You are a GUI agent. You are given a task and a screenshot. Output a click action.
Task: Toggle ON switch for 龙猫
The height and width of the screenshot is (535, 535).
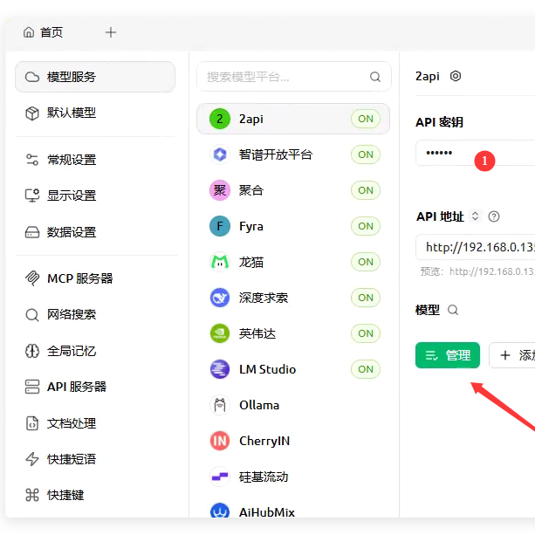coord(366,262)
